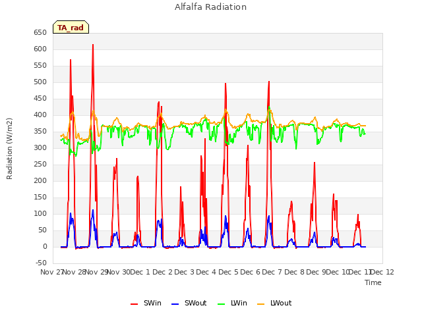422x316 pixels.
Task: Click the Alfalfa Radiation chart title
Action: pos(210,7)
